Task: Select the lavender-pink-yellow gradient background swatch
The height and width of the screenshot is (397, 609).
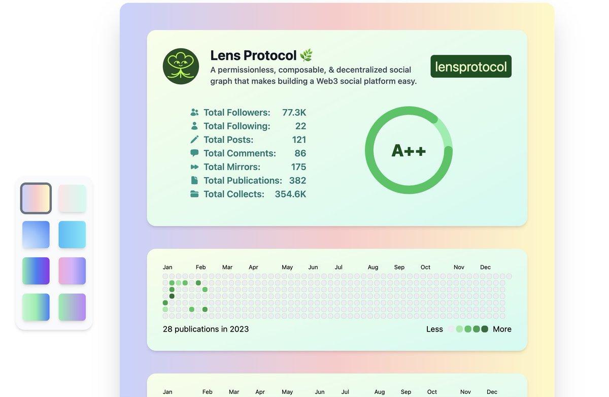Action: coord(36,198)
